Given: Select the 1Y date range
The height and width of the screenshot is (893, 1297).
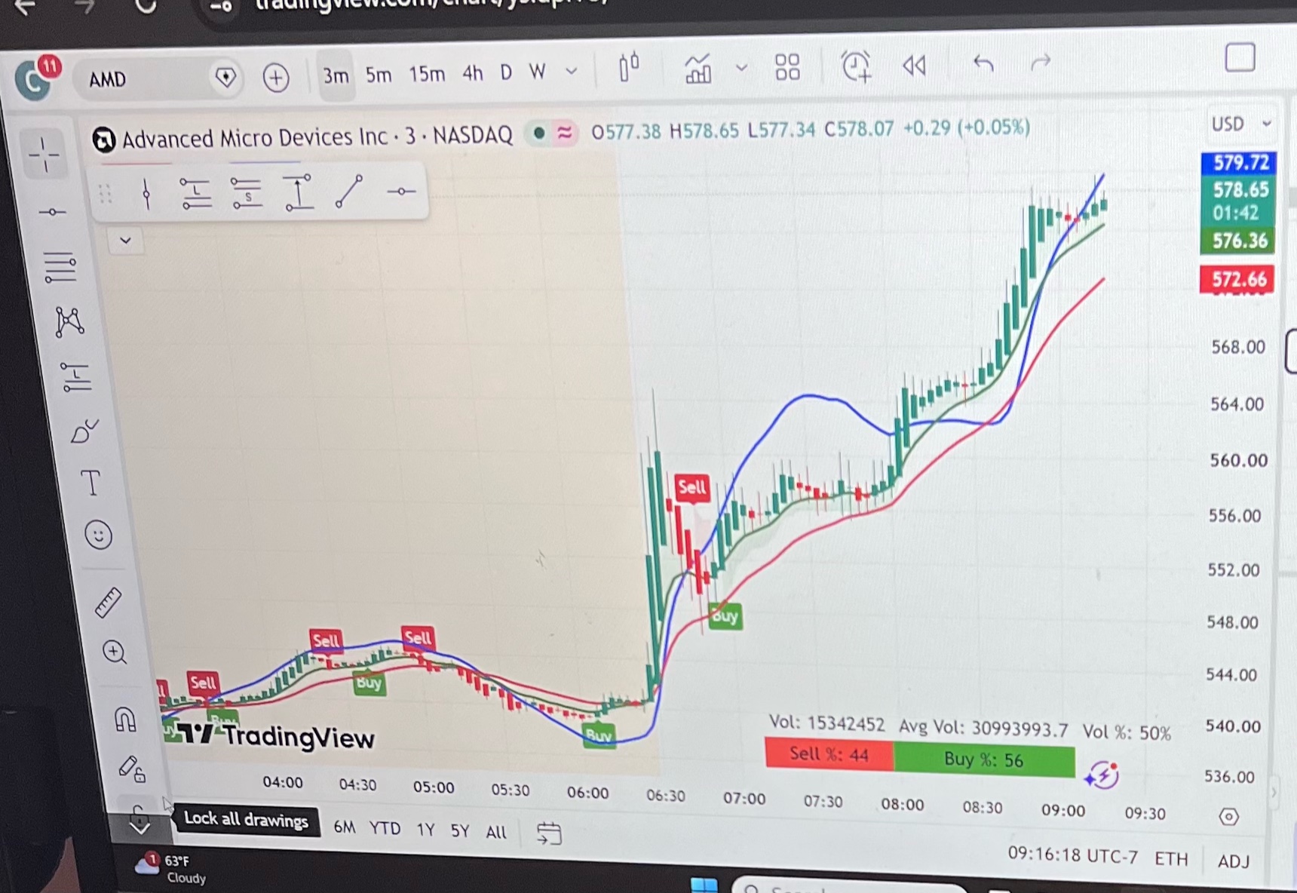Looking at the screenshot, I should click(426, 830).
